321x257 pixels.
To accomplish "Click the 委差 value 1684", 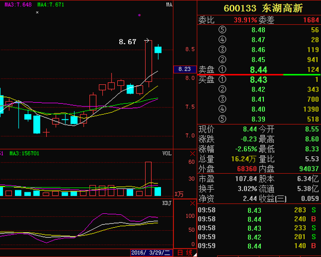I will click(x=311, y=20).
